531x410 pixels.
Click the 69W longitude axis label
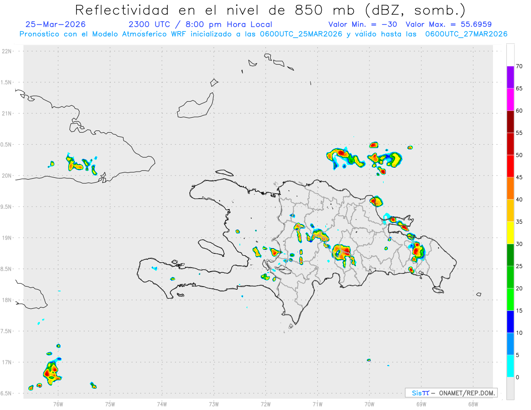(x=421, y=404)
